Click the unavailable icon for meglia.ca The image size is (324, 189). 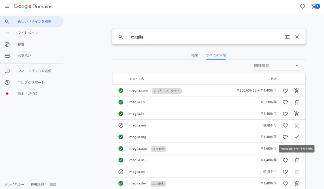click(121, 172)
